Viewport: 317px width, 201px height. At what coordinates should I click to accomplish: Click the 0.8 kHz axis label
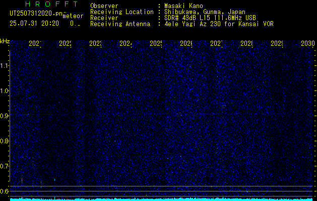[4, 141]
